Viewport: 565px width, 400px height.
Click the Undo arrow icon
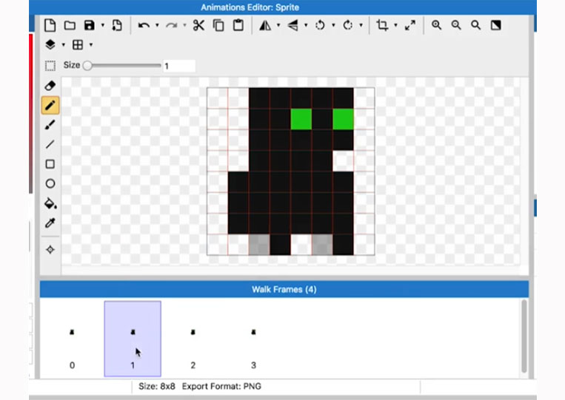[144, 25]
